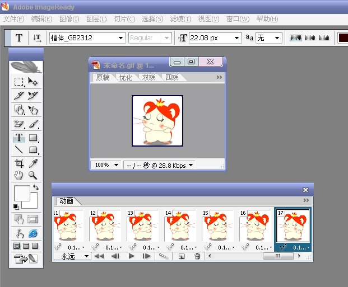Click the background color swatch
Image resolution: width=348 pixels, height=287 pixels.
[33, 203]
